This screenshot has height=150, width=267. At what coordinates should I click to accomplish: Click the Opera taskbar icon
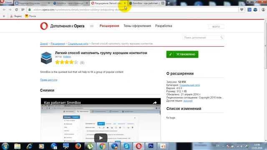tap(139, 146)
